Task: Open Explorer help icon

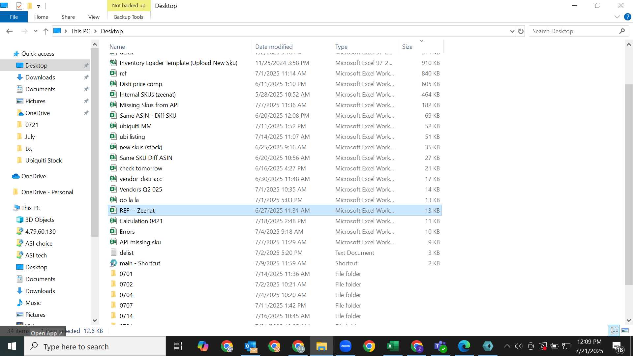Action: [628, 17]
